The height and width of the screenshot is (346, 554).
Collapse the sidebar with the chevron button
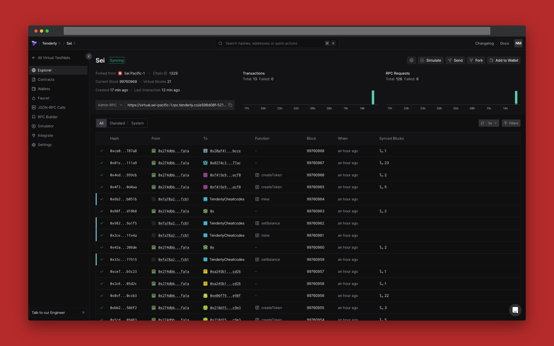tap(89, 56)
